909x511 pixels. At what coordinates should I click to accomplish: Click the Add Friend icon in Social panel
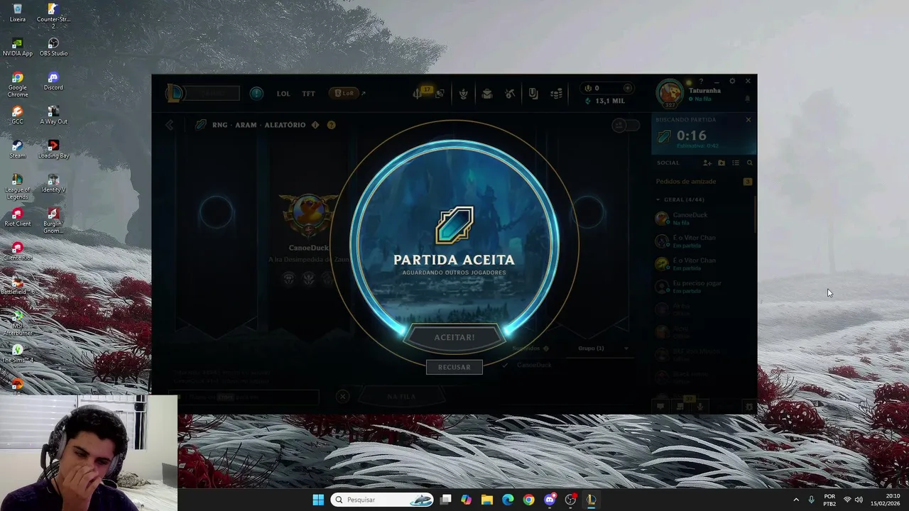pos(707,163)
